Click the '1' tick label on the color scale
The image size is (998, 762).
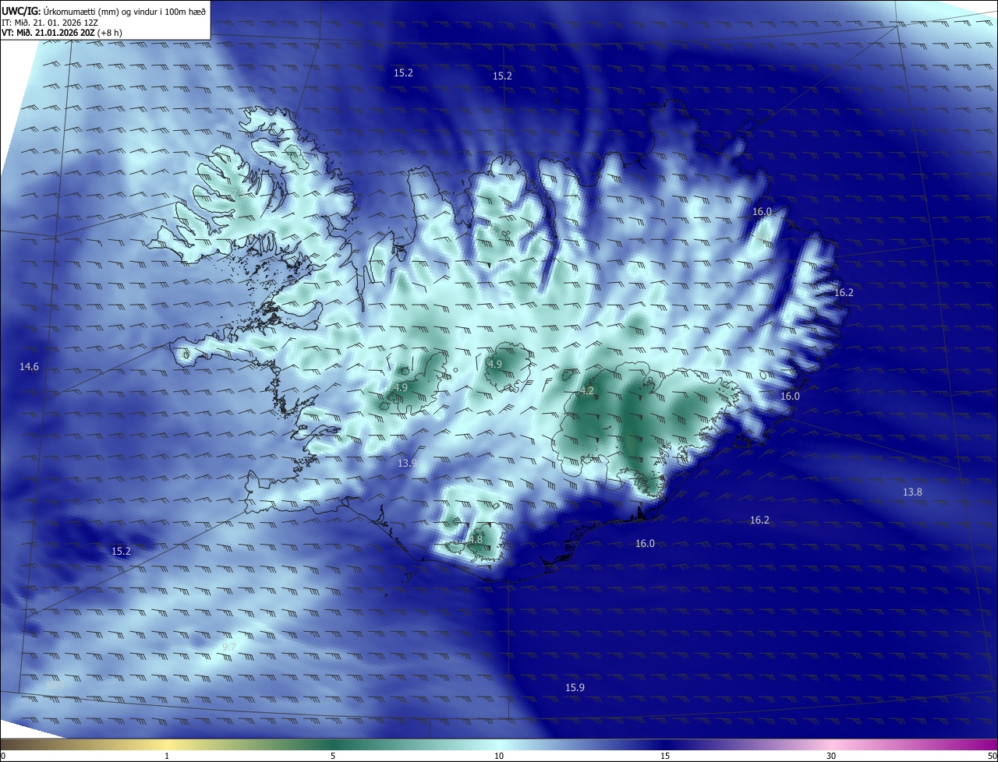[x=167, y=756]
